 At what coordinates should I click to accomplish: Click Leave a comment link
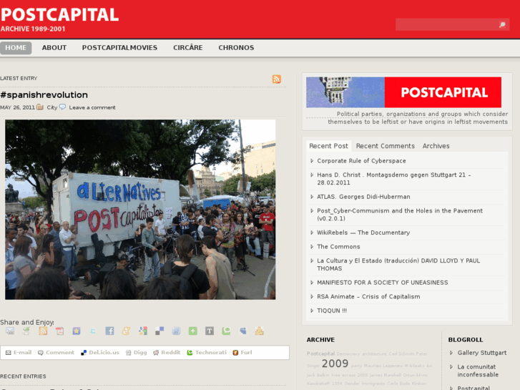(x=92, y=107)
